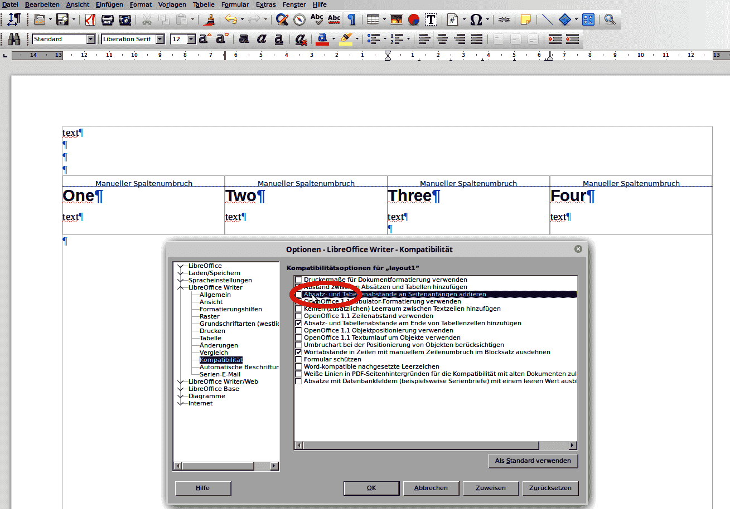This screenshot has width=730, height=509.
Task: Click the Italic formatting icon
Action: 262,39
